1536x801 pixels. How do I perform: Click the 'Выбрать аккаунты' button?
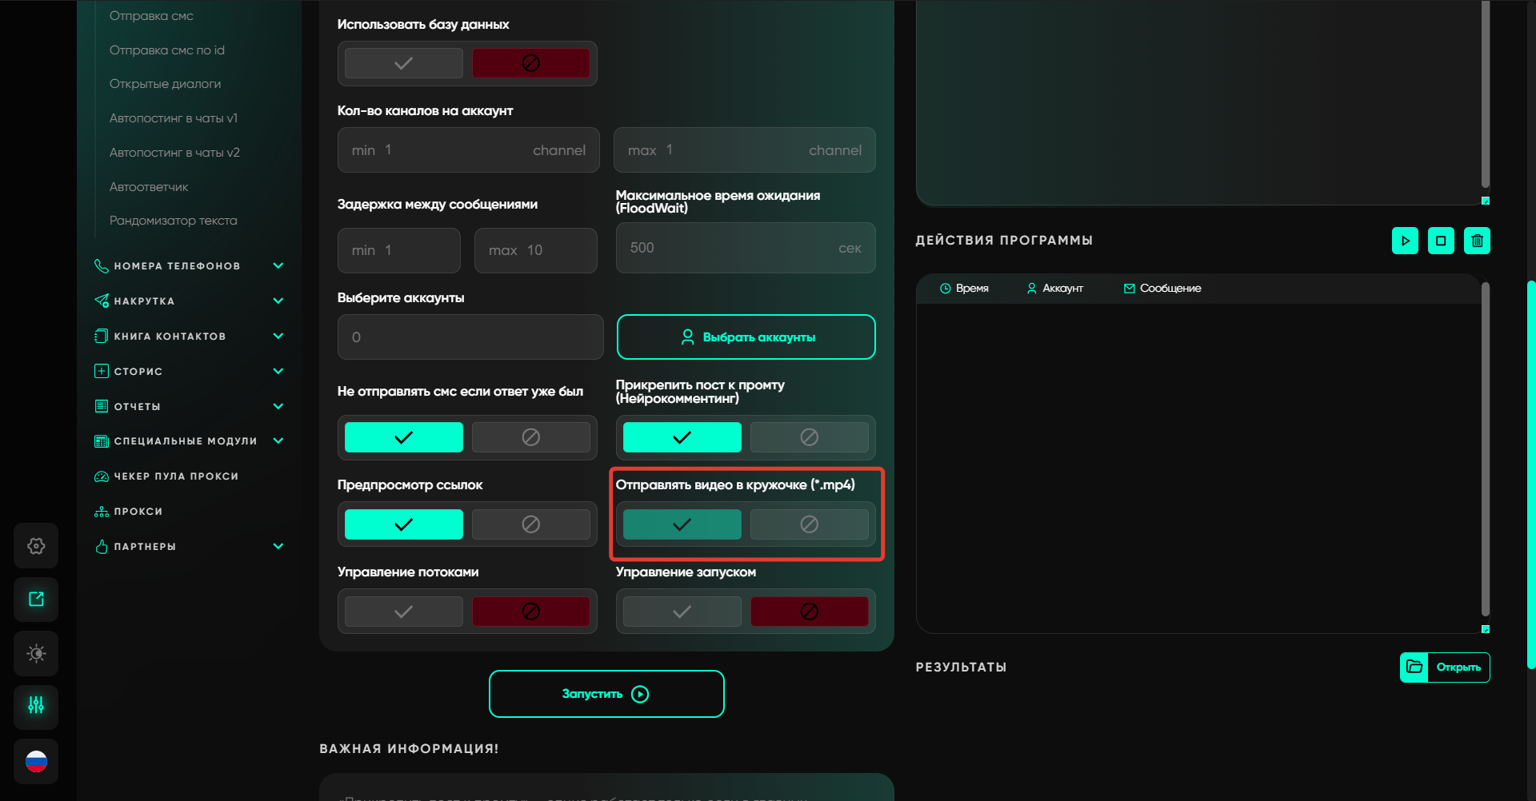746,337
